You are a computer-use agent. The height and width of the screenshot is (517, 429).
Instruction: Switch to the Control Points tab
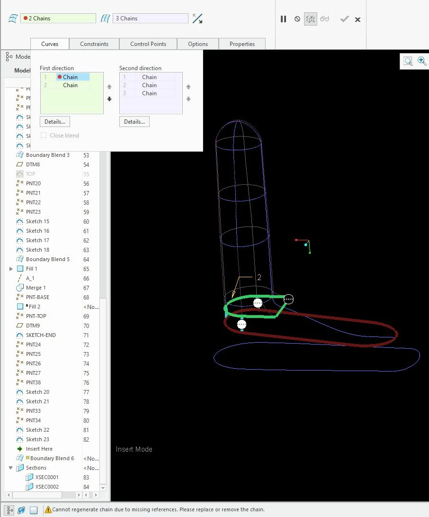click(148, 44)
